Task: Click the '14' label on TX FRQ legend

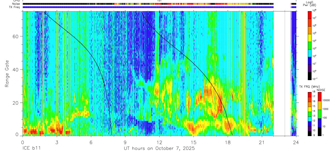Action: [314, 111]
